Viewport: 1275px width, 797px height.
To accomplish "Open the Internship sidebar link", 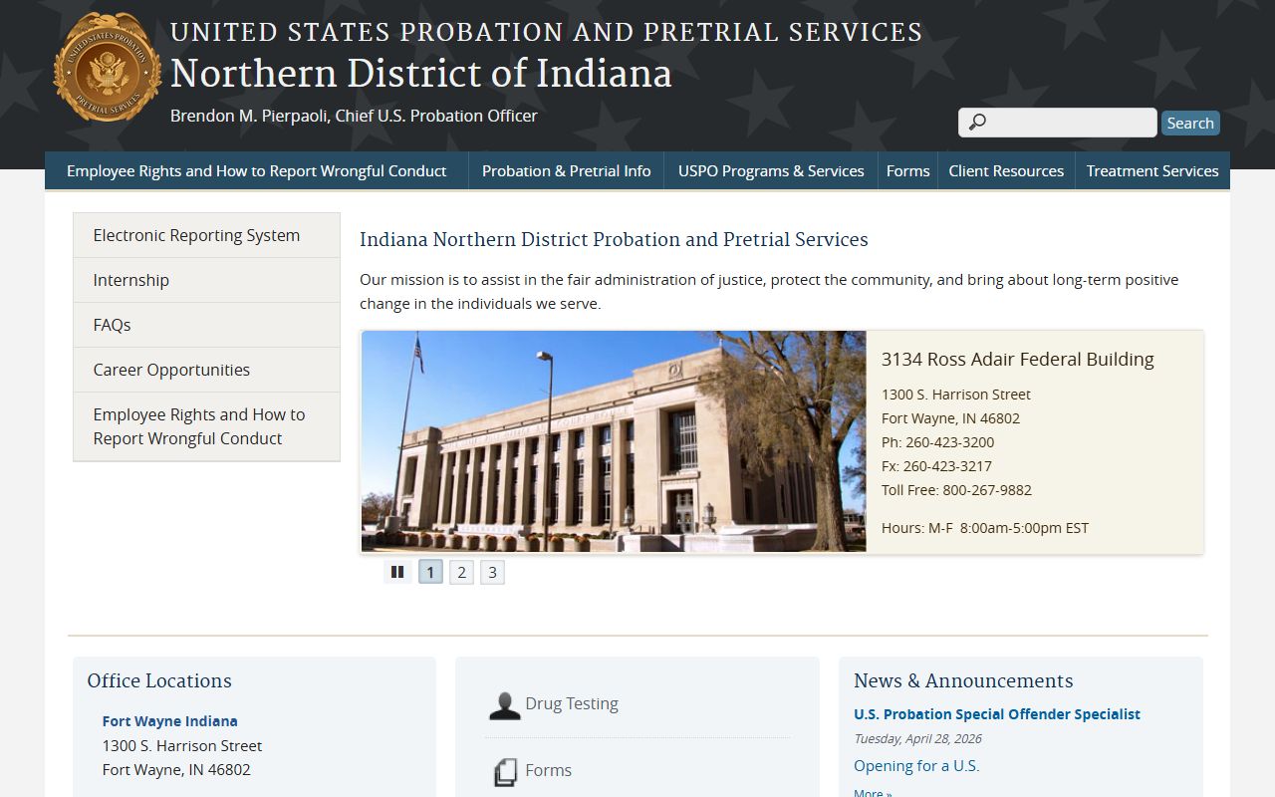I will pos(206,280).
